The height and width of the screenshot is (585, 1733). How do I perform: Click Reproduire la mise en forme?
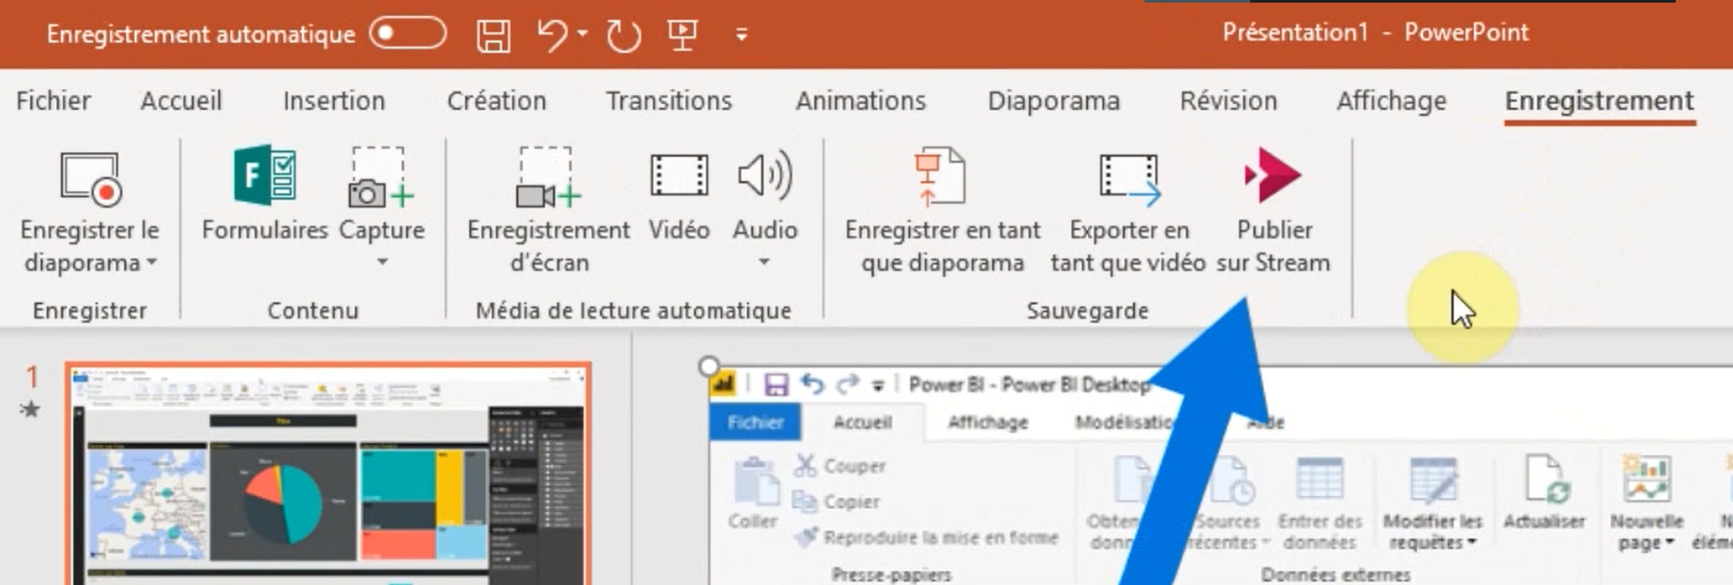point(926,537)
